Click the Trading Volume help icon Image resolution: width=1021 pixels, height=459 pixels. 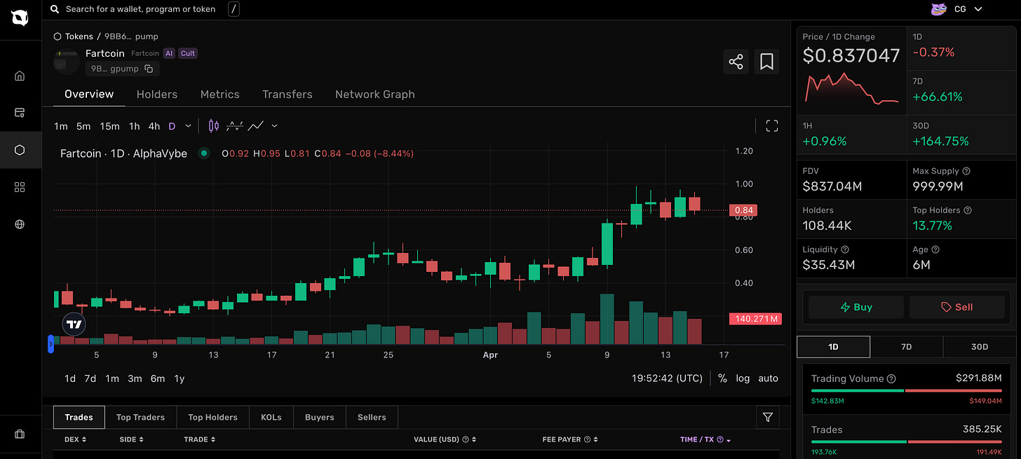click(891, 378)
